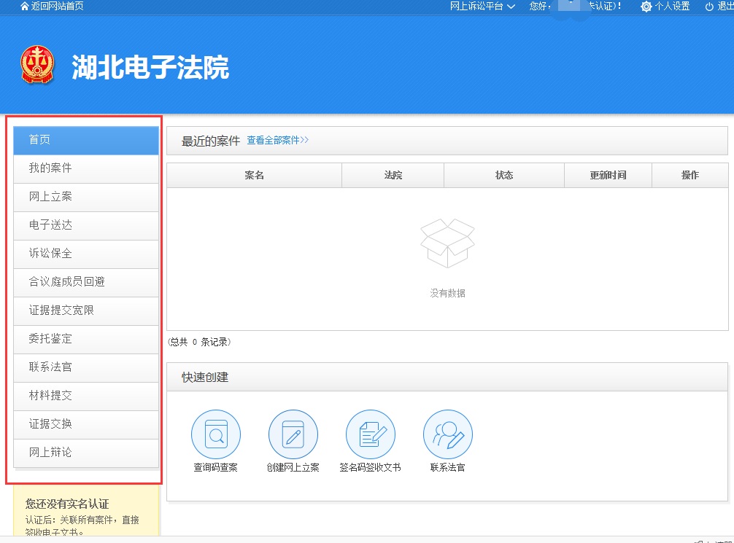
Task: Click the home icon beside 返回网站首页
Action: tap(25, 6)
